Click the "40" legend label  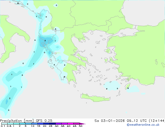coord(68,126)
